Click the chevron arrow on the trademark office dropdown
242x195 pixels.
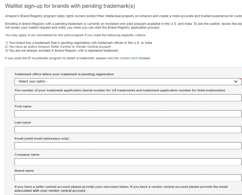pos(236,81)
